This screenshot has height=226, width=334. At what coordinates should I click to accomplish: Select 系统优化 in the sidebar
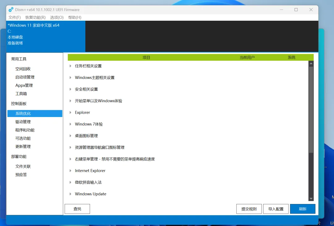[x=35, y=113]
